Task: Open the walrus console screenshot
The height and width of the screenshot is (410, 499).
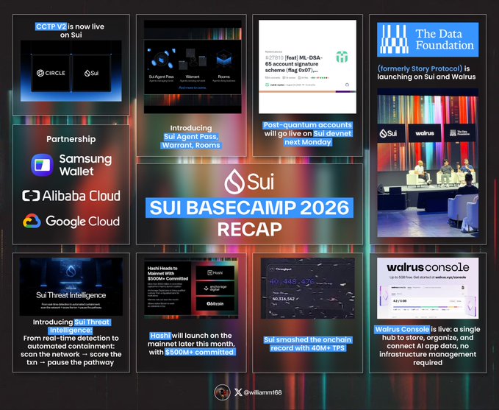Action: [428, 289]
